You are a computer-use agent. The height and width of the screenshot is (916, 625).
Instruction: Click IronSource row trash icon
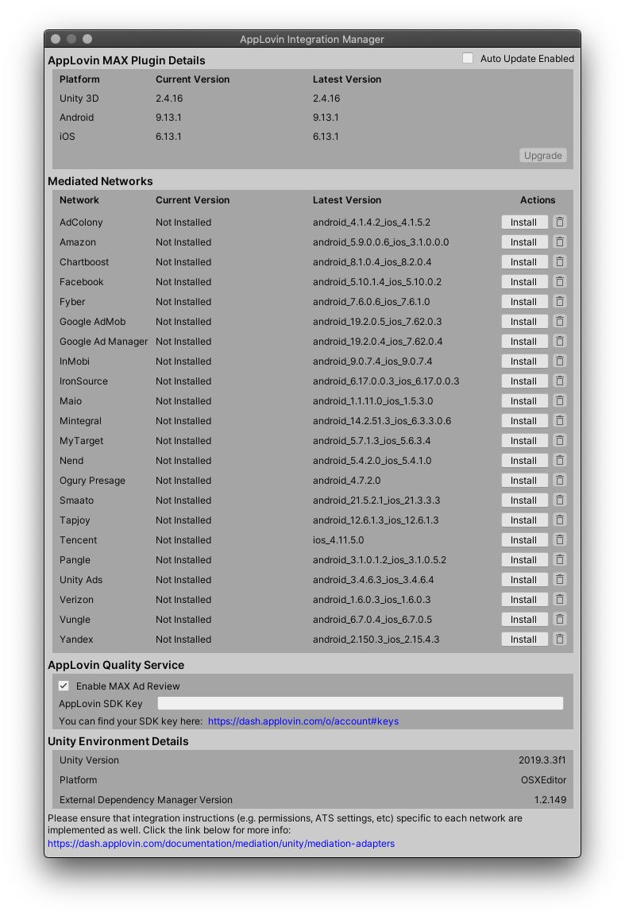click(x=560, y=381)
